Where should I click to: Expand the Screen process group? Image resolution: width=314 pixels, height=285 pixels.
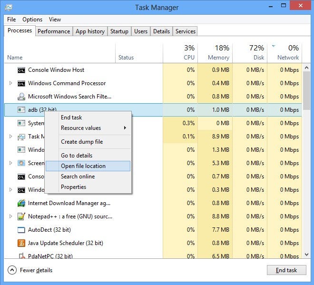(x=10, y=163)
